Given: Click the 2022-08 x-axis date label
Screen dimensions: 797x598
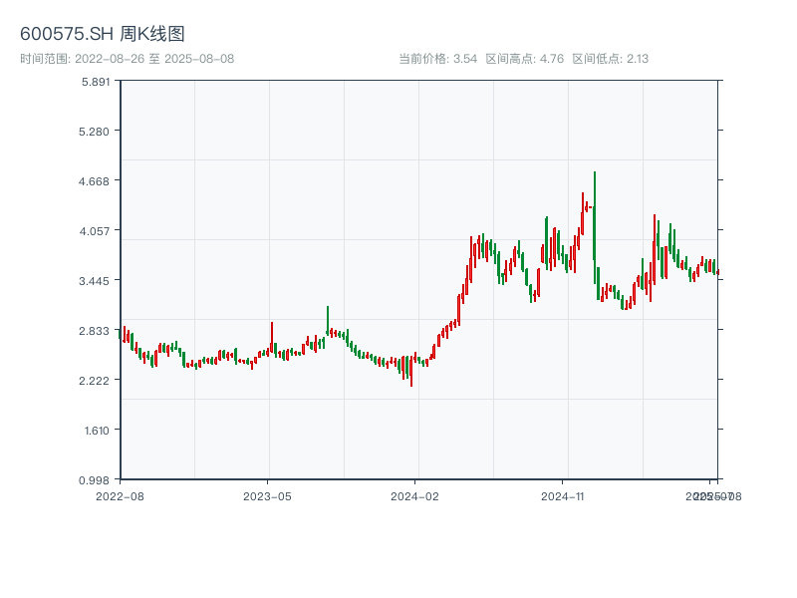Looking at the screenshot, I should (x=120, y=495).
